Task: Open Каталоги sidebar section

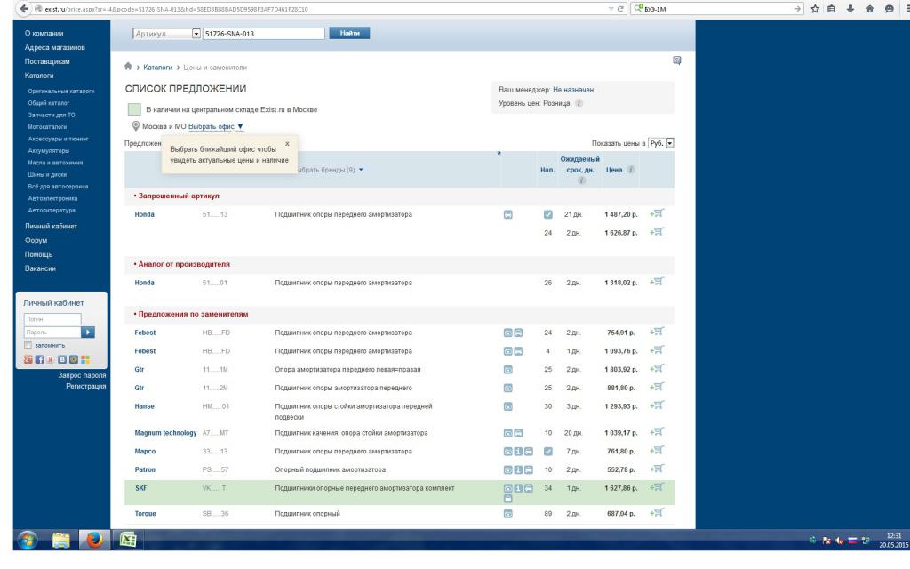Action: 39,75
